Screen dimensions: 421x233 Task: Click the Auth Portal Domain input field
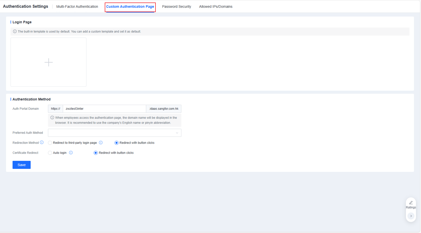point(104,109)
